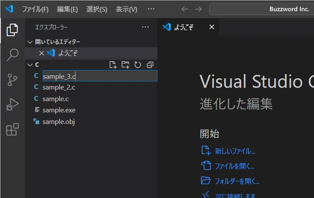
Task: Click the VS Code logo in title bar
Action: pos(9,9)
